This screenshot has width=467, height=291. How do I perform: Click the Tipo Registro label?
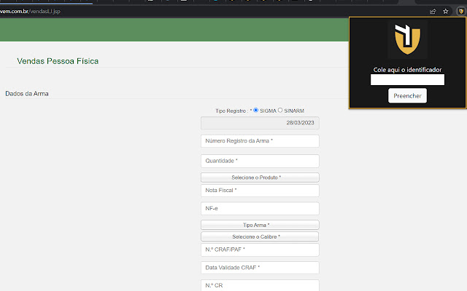point(232,111)
